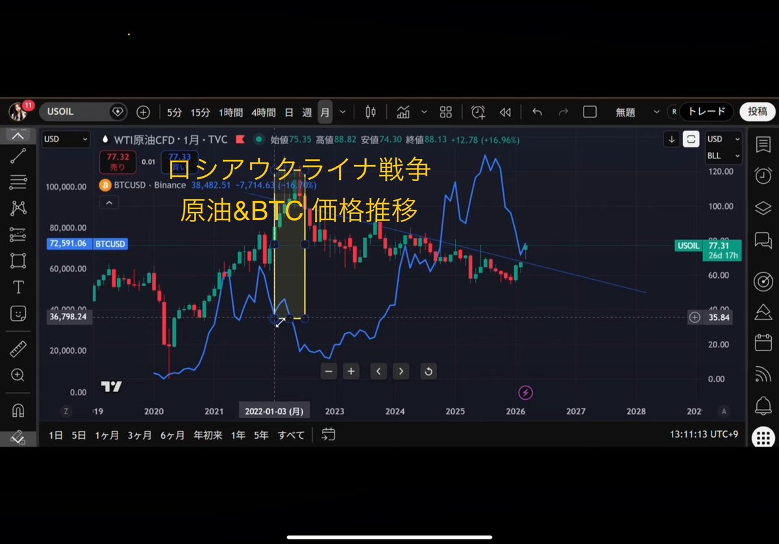Select the 年初来 date range
Viewport: 779px width, 544px height.
point(208,435)
